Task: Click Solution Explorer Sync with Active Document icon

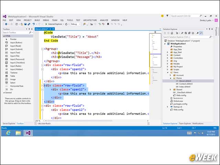Action: (182, 33)
